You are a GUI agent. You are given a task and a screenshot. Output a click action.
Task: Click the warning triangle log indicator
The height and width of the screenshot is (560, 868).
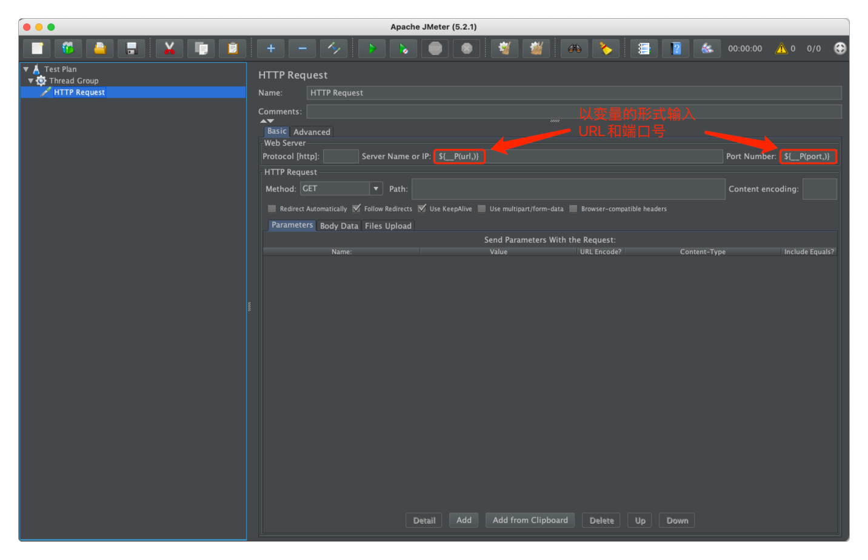[781, 48]
